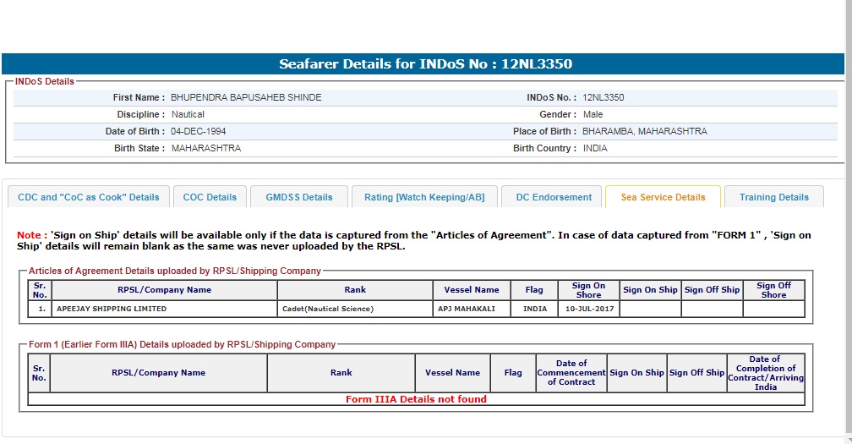Select the GMDSS Details tab

[299, 197]
